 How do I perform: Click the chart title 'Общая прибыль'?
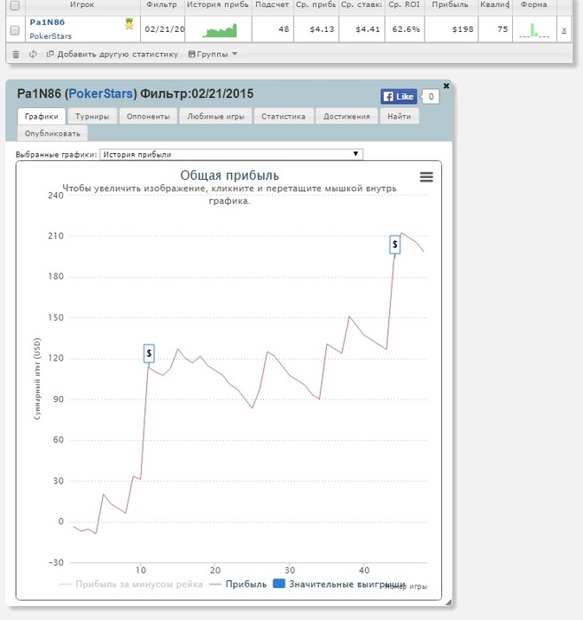229,175
